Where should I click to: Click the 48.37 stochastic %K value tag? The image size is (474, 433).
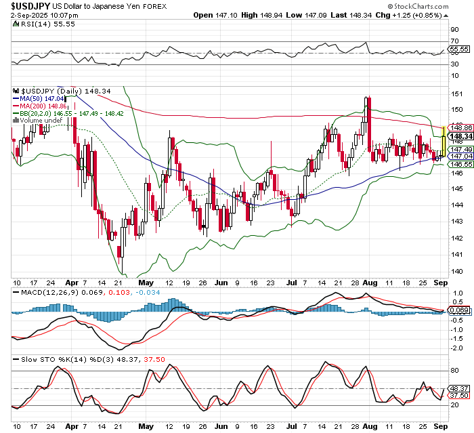pos(460,388)
